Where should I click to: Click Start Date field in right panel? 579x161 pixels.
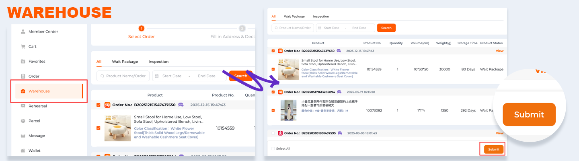tap(332, 28)
